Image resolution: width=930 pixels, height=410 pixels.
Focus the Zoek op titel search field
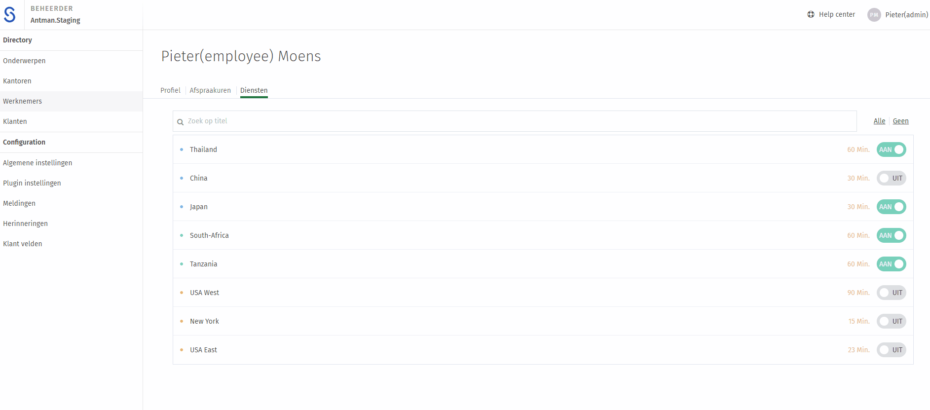pyautogui.click(x=515, y=121)
